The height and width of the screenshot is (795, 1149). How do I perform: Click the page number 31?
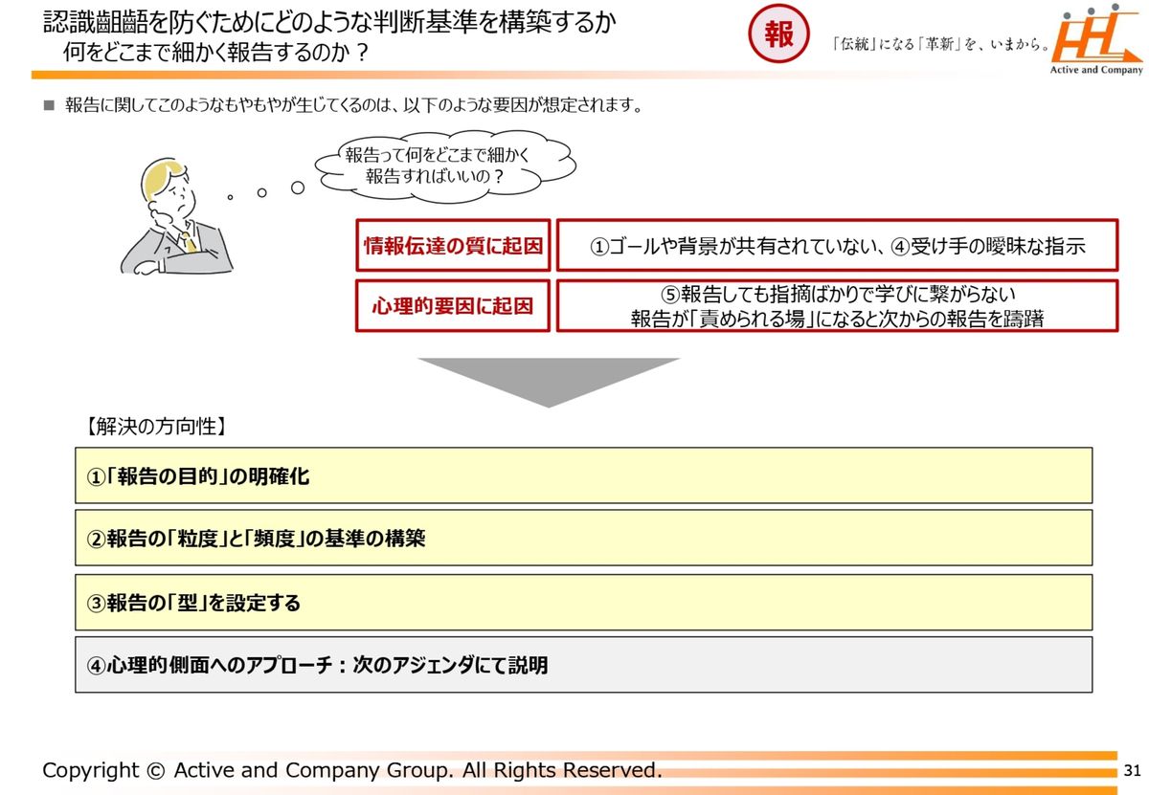[1132, 771]
